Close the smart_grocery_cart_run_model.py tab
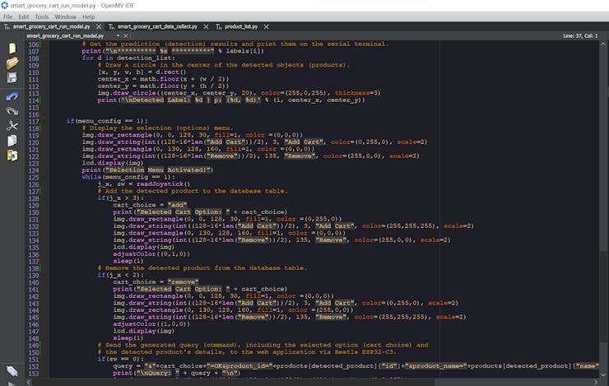This screenshot has height=386, width=609. 98,26
